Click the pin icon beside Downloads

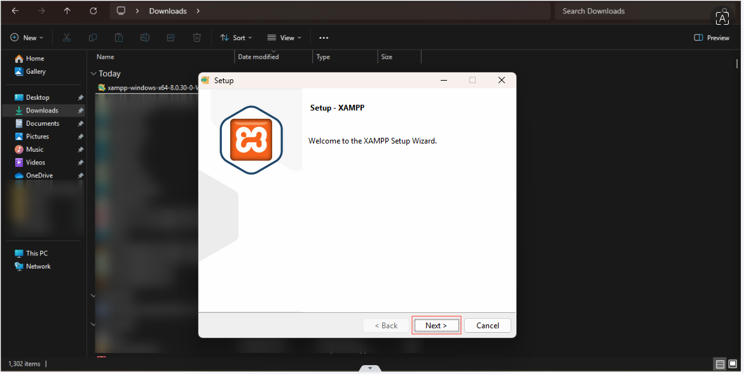coord(81,110)
